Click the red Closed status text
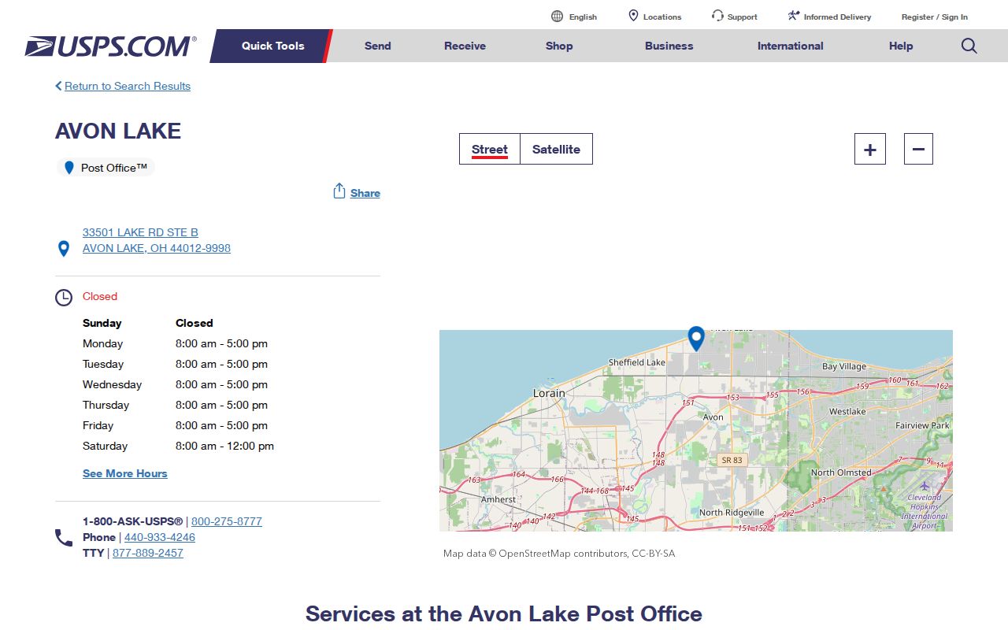Image resolution: width=1008 pixels, height=630 pixels. coord(100,296)
